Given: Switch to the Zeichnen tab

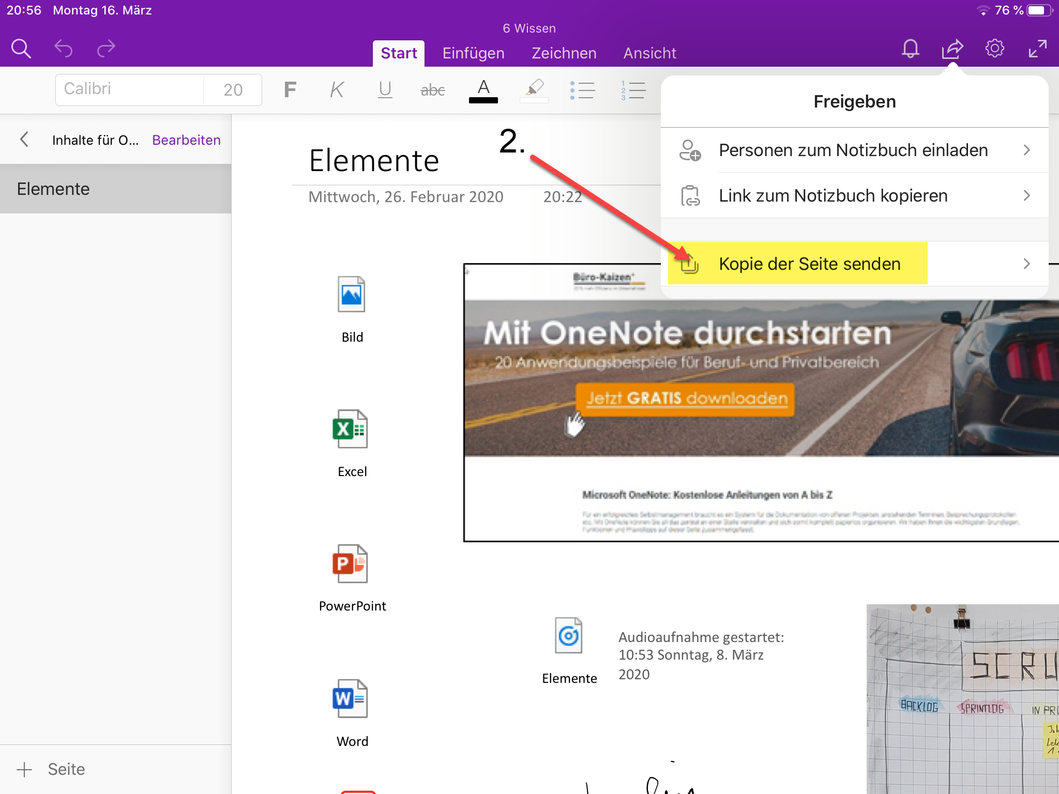Looking at the screenshot, I should (x=564, y=53).
